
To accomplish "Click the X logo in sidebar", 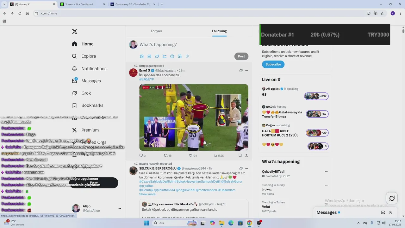I will 75,31.
